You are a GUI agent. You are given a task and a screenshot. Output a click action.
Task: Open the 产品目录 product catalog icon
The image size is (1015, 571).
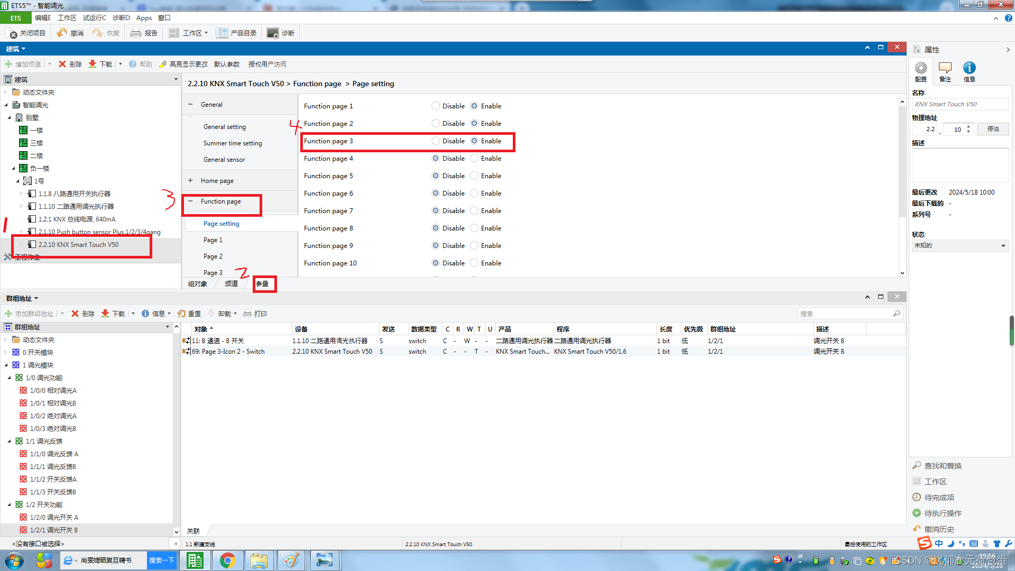click(222, 33)
